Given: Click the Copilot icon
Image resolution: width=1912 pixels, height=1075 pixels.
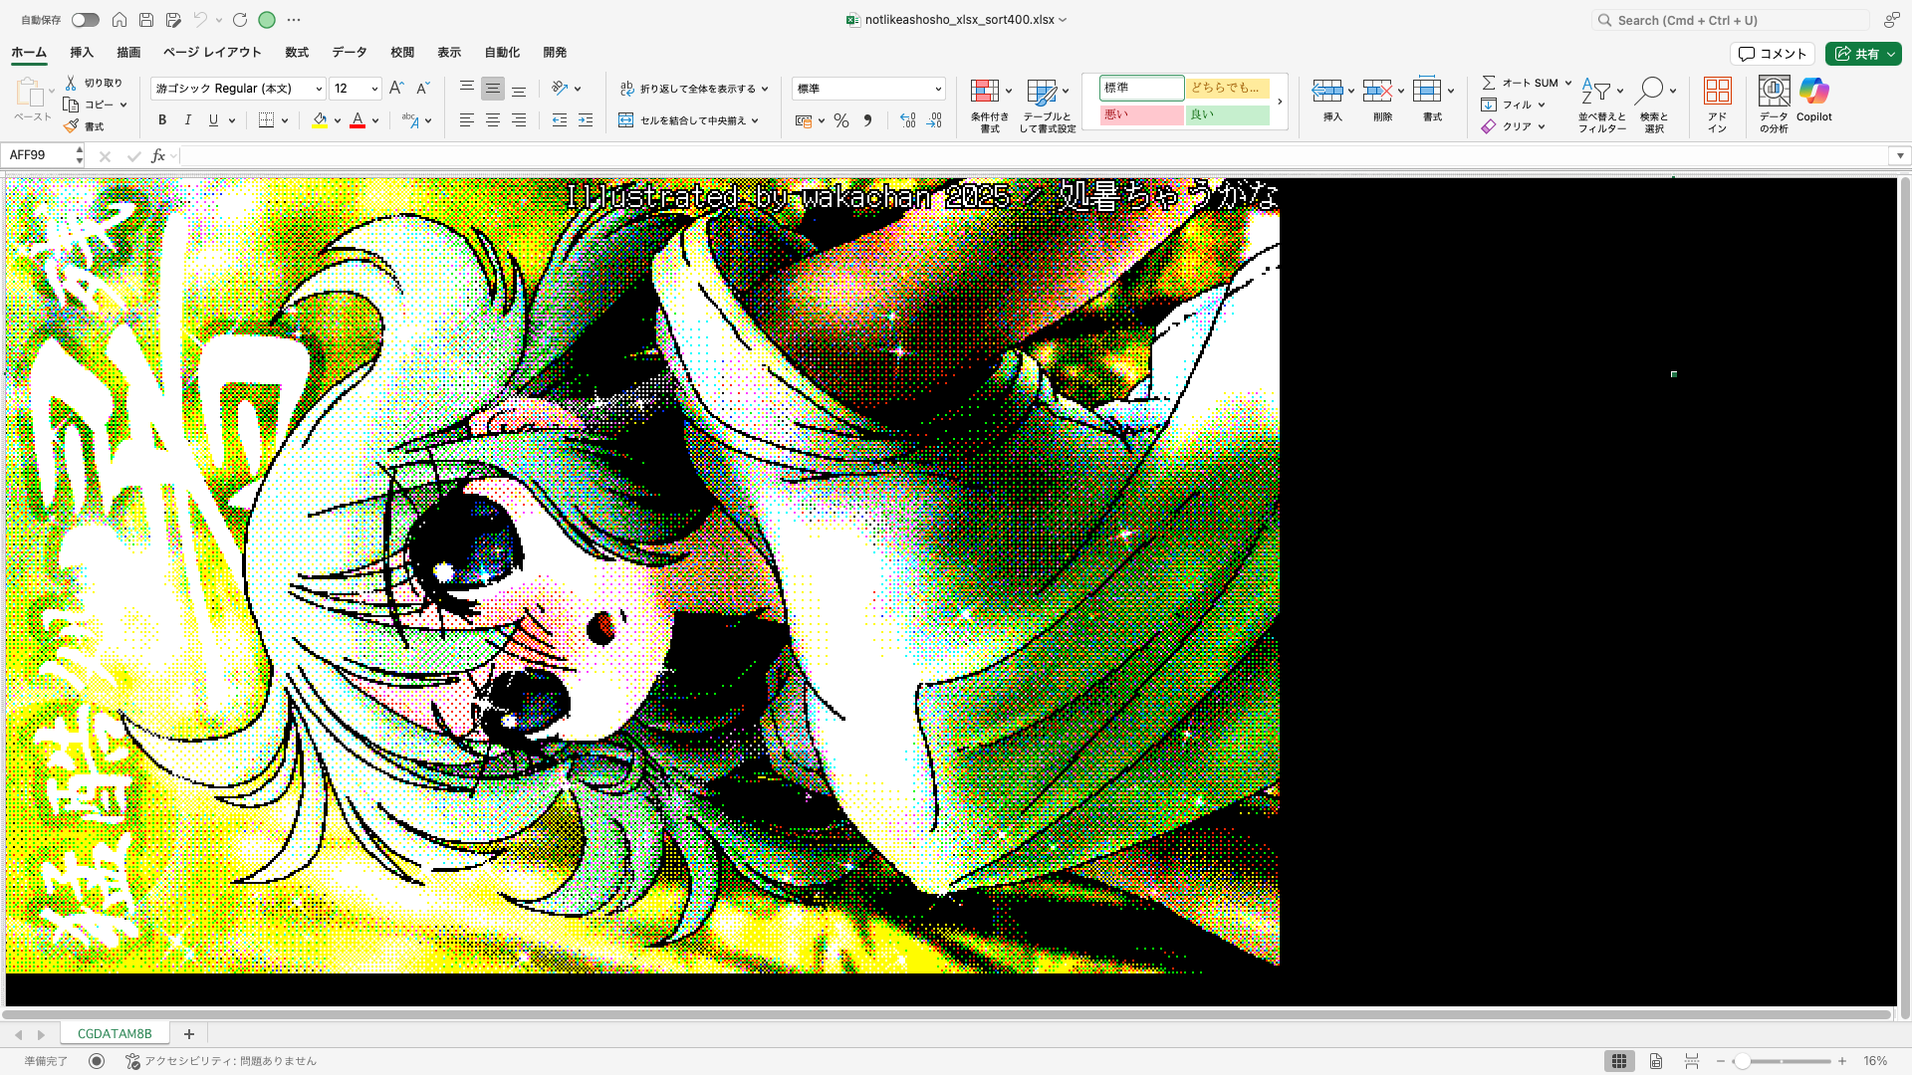Looking at the screenshot, I should 1814,92.
